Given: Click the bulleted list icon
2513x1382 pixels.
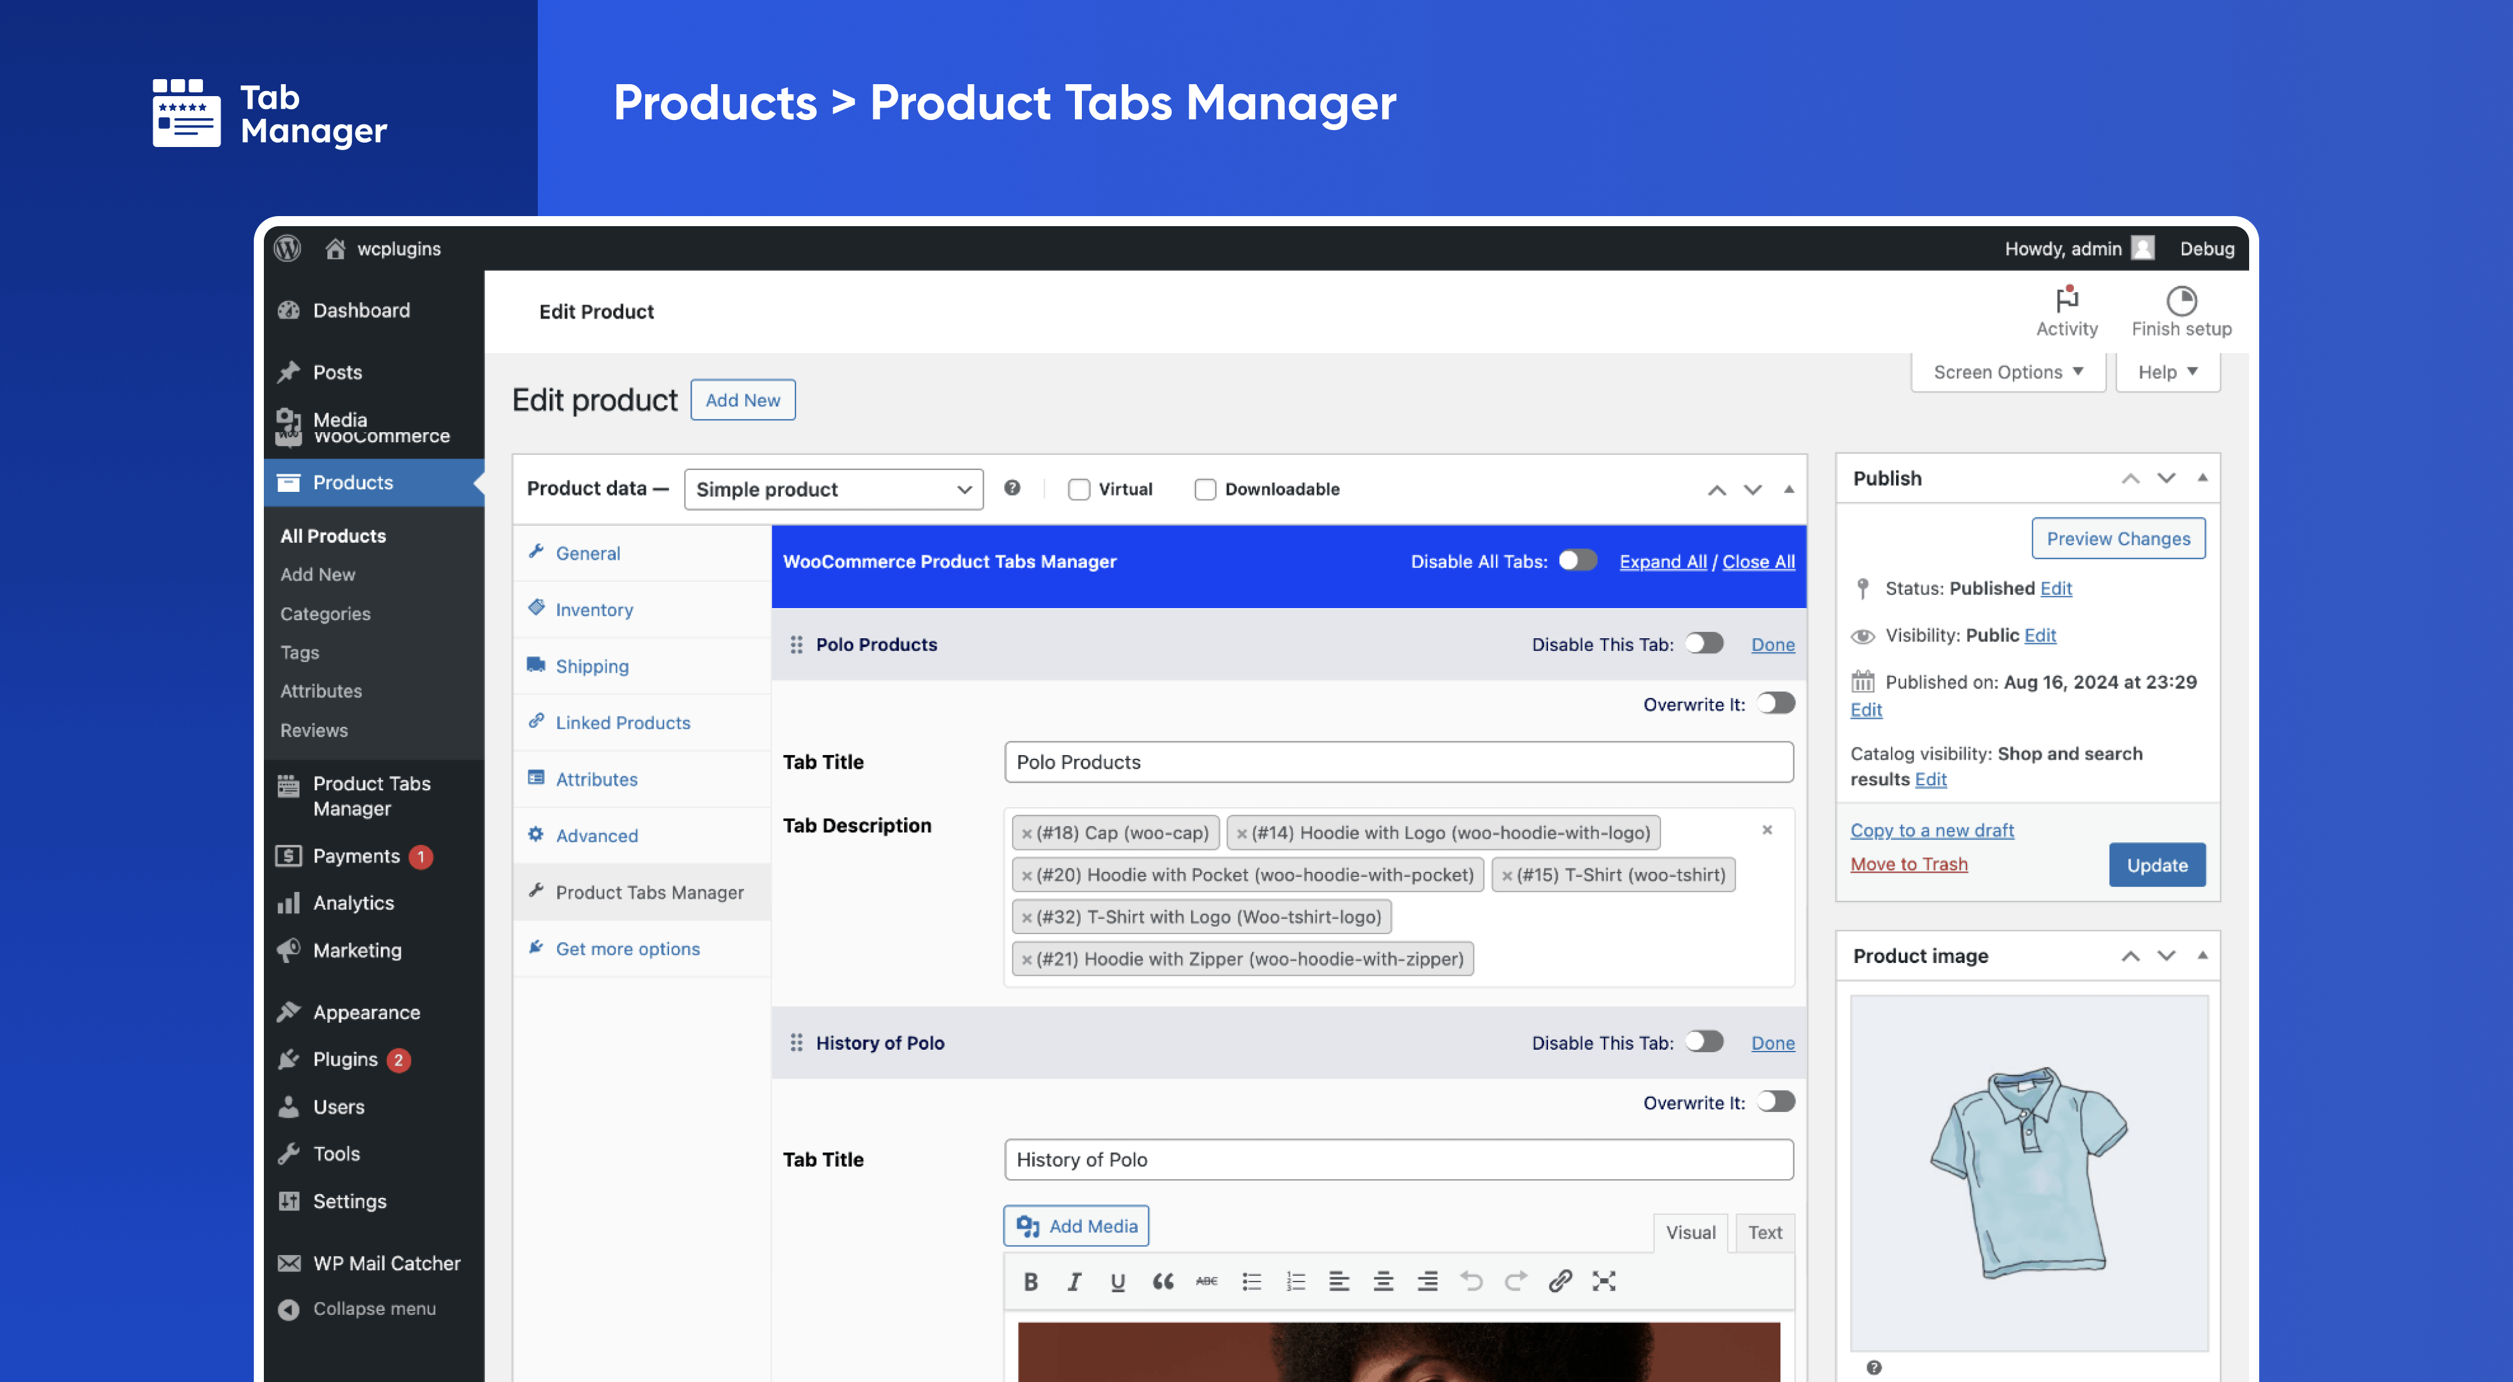Looking at the screenshot, I should coord(1251,1281).
